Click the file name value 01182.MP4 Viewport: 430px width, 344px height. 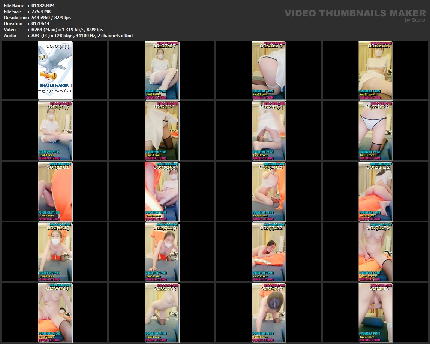(x=43, y=6)
